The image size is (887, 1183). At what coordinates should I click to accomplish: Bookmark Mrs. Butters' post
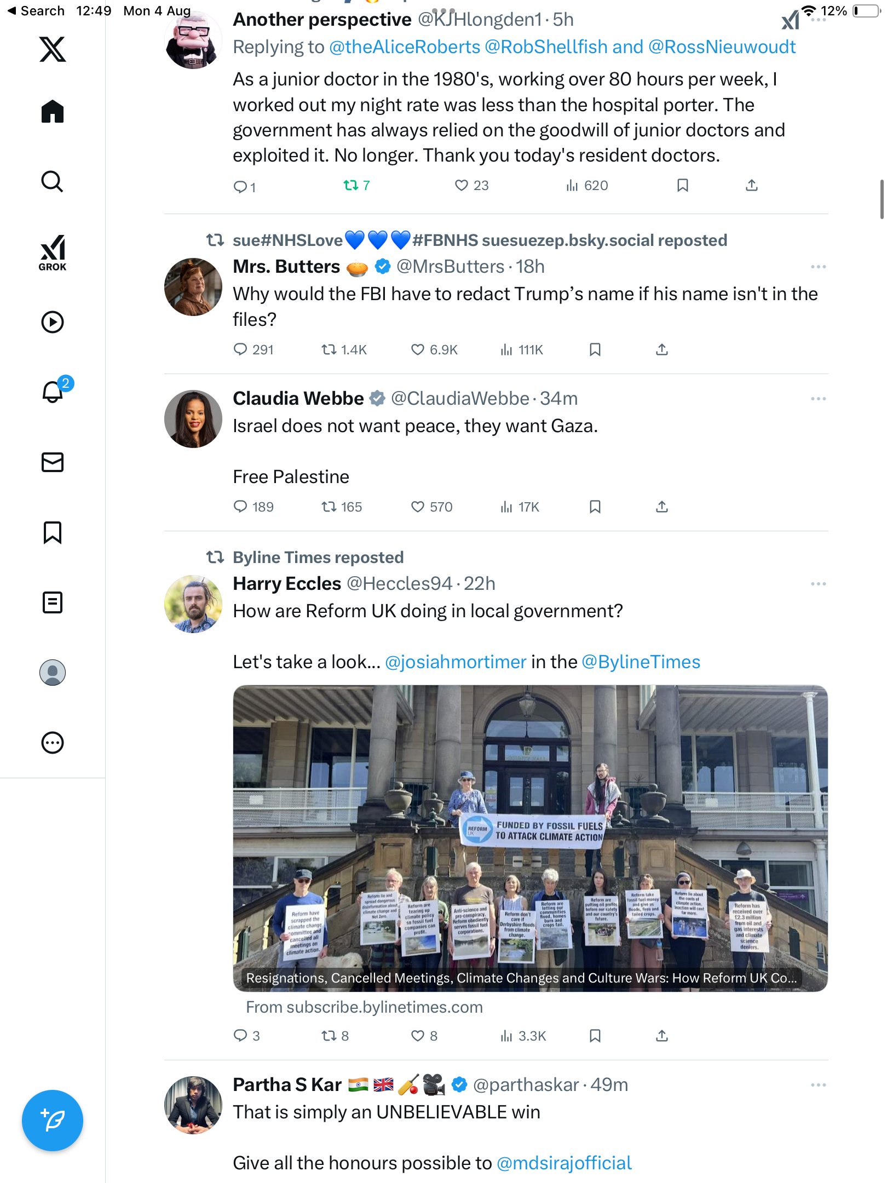pyautogui.click(x=595, y=349)
